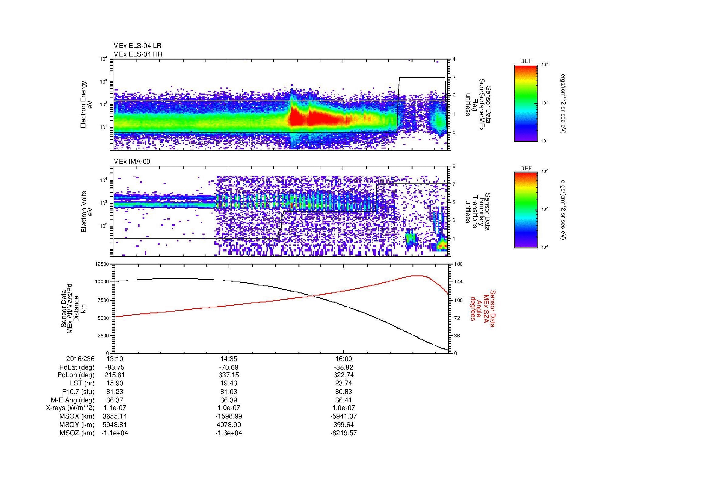
Task: Click the 14:35 time tick label
Action: (x=229, y=359)
